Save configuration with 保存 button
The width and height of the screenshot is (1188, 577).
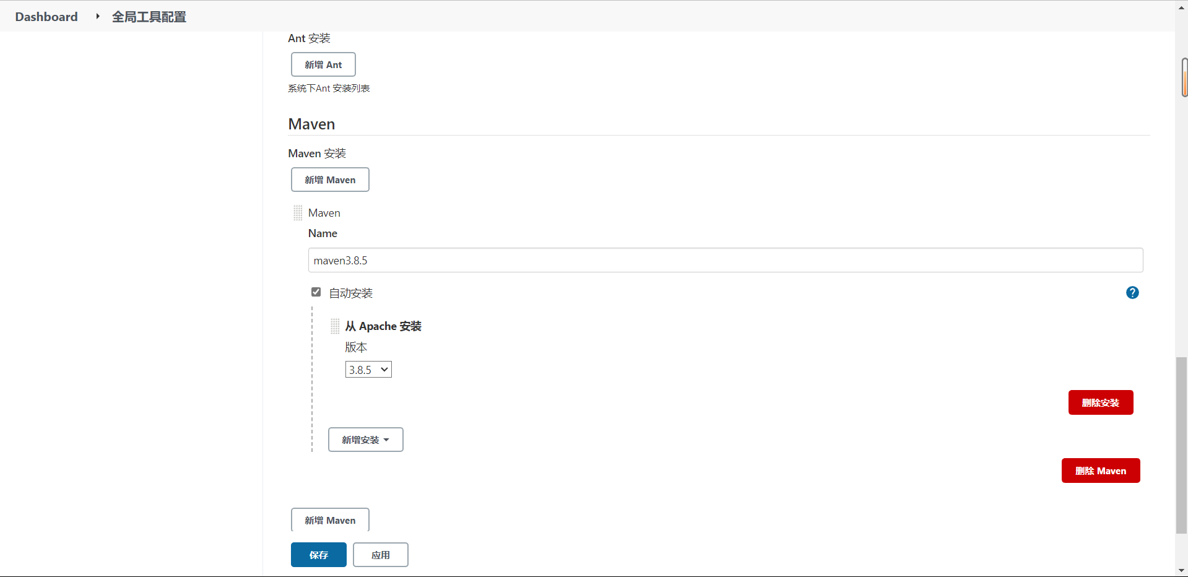[318, 555]
